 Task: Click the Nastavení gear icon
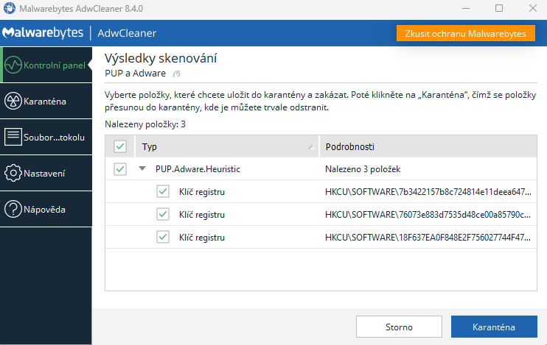click(13, 173)
